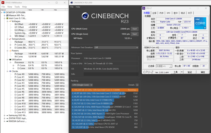The width and height of the screenshot is (211, 133).
Task: Collapse the Clocks tree node
Action: click(x=7, y=71)
